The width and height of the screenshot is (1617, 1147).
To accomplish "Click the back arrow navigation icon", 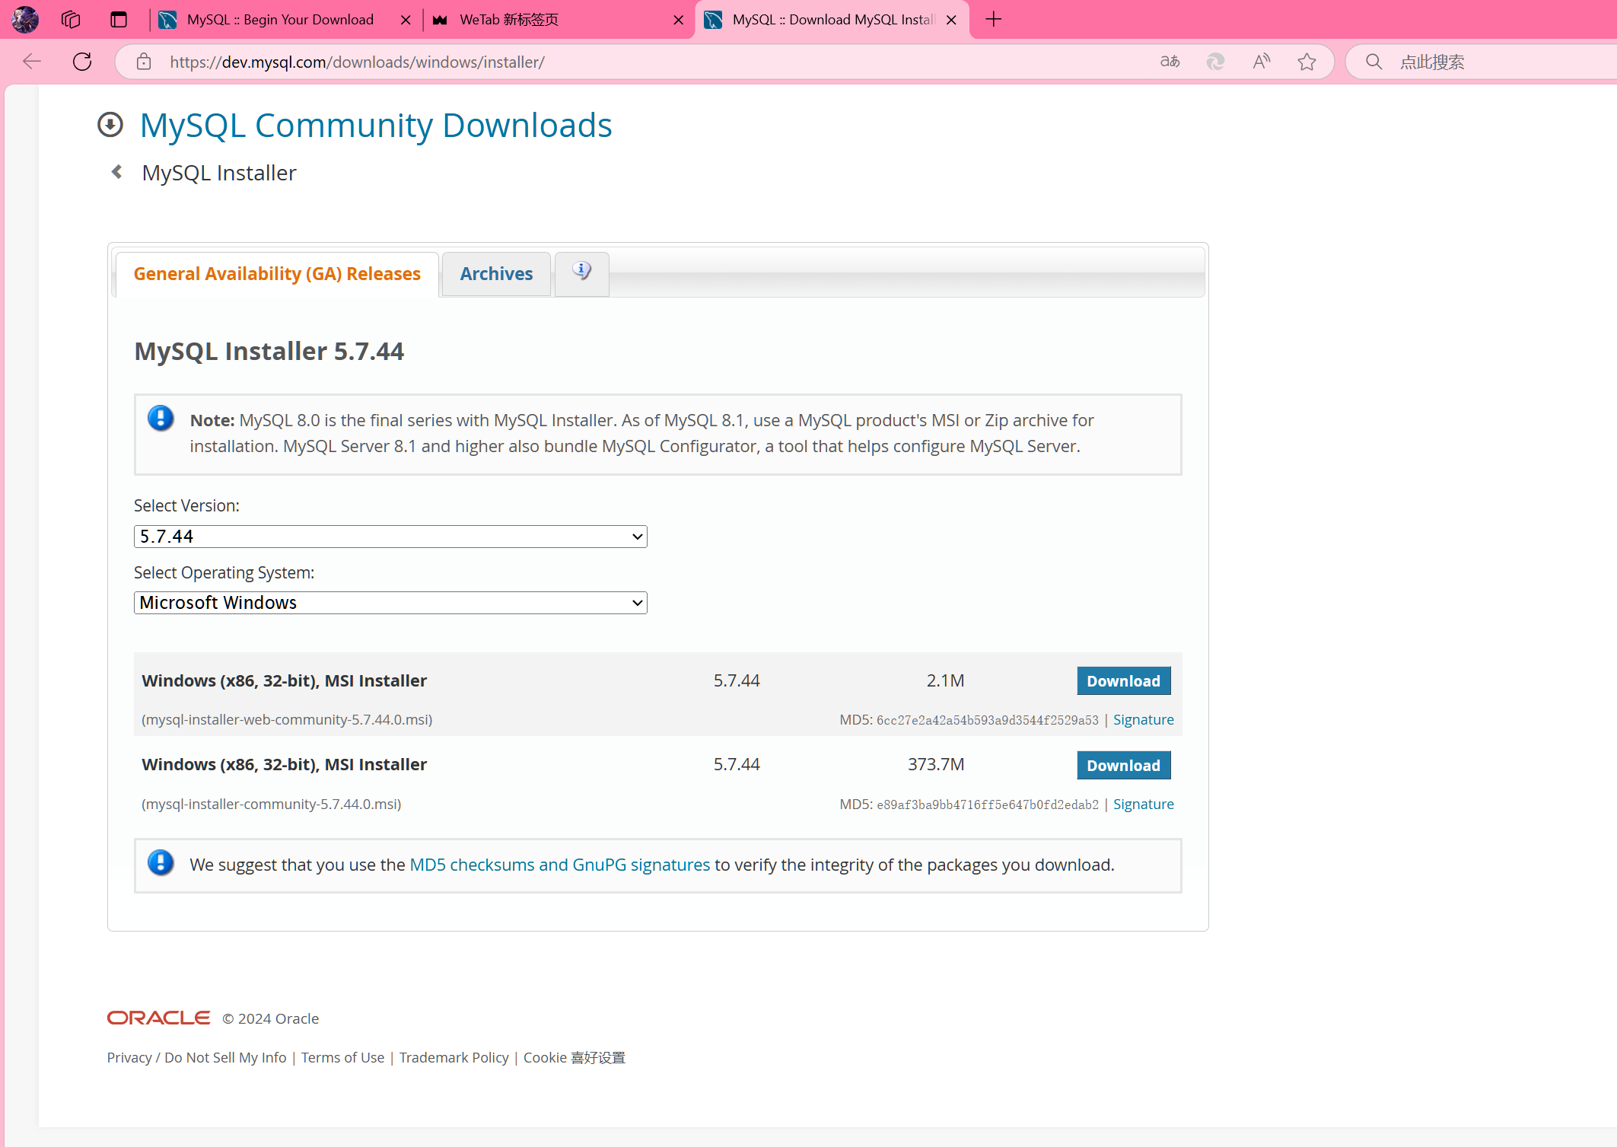I will (32, 62).
